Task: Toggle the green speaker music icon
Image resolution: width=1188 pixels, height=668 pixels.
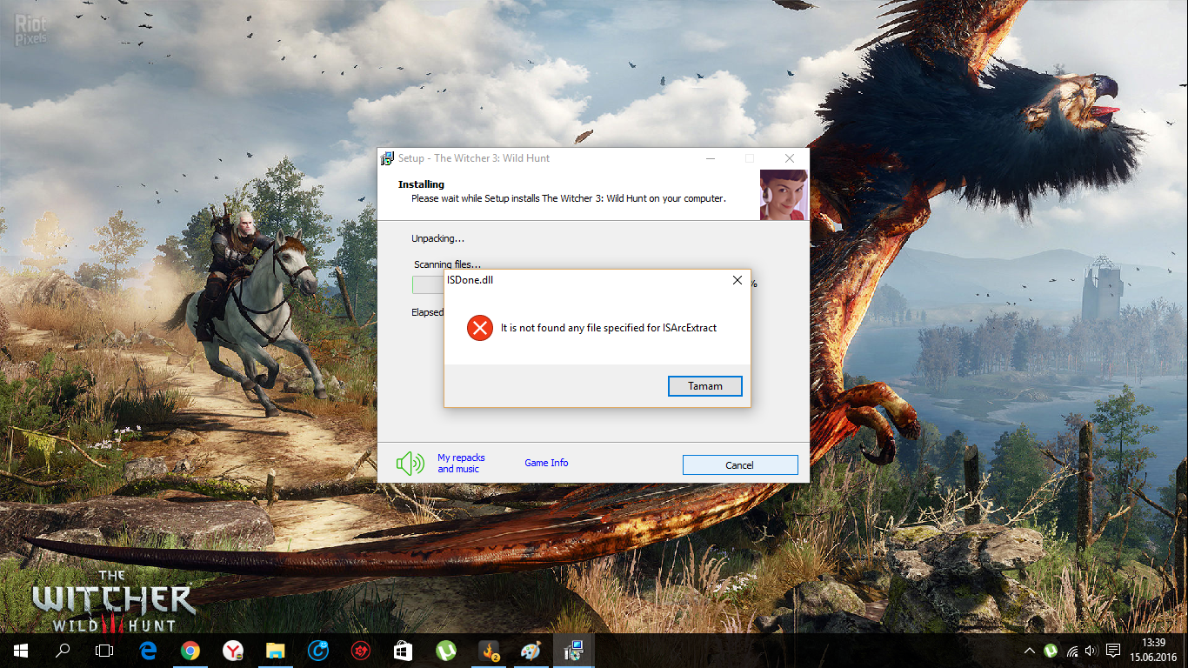Action: 410,464
